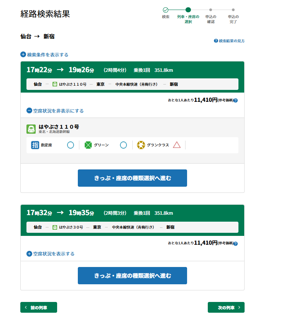The height and width of the screenshot is (325, 281).
Task: Click the green Shinkansen icon beside はやぶさ110号 heading
Action: click(x=31, y=129)
